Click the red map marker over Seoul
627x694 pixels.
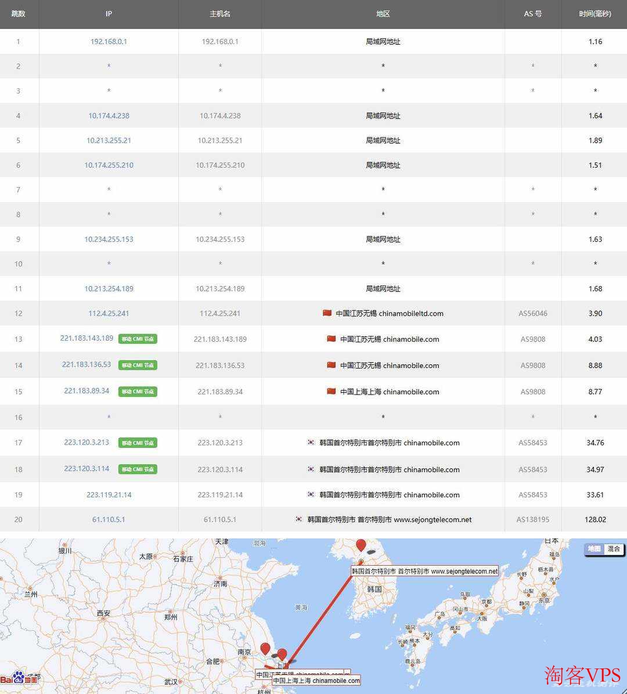(x=361, y=545)
